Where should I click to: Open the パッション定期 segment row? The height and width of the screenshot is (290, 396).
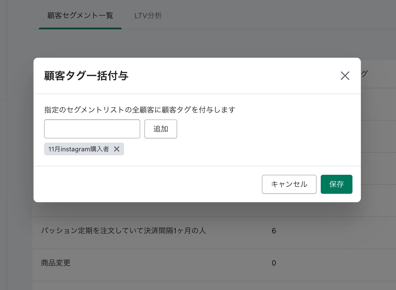tap(123, 231)
